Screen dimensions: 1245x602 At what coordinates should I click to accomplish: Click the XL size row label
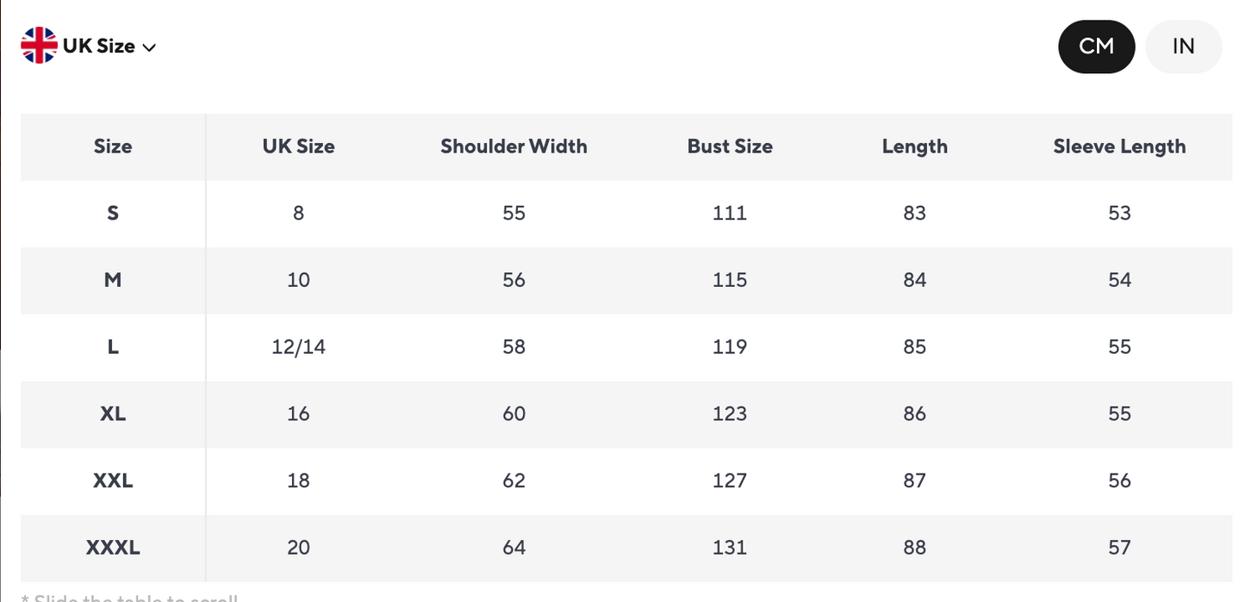113,413
